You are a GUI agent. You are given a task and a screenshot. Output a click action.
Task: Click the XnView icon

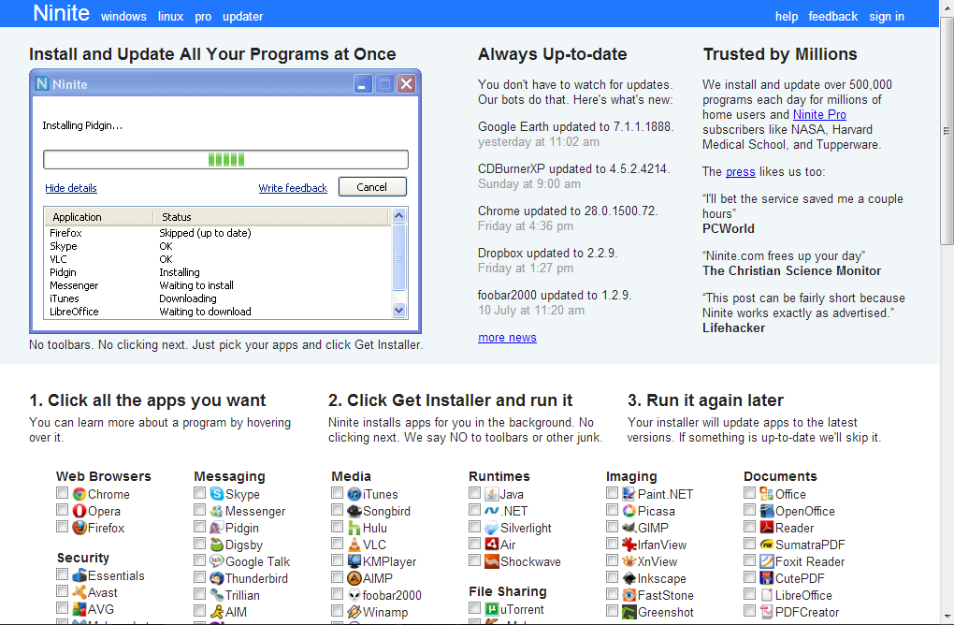(x=629, y=561)
